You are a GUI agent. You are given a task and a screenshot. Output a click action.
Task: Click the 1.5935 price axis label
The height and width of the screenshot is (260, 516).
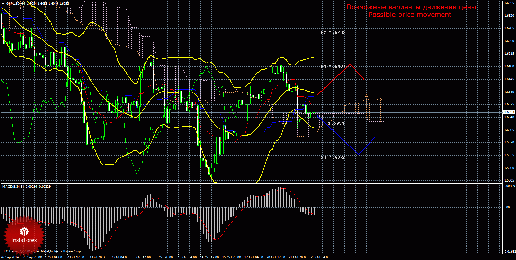click(x=509, y=155)
